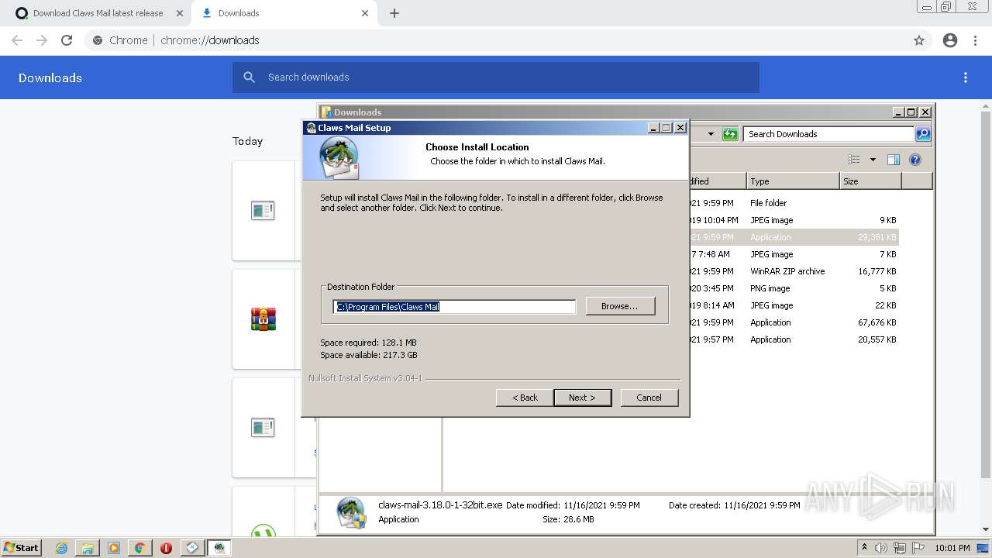The height and width of the screenshot is (558, 992).
Task: Open the Action Center flag icon
Action: click(x=919, y=548)
